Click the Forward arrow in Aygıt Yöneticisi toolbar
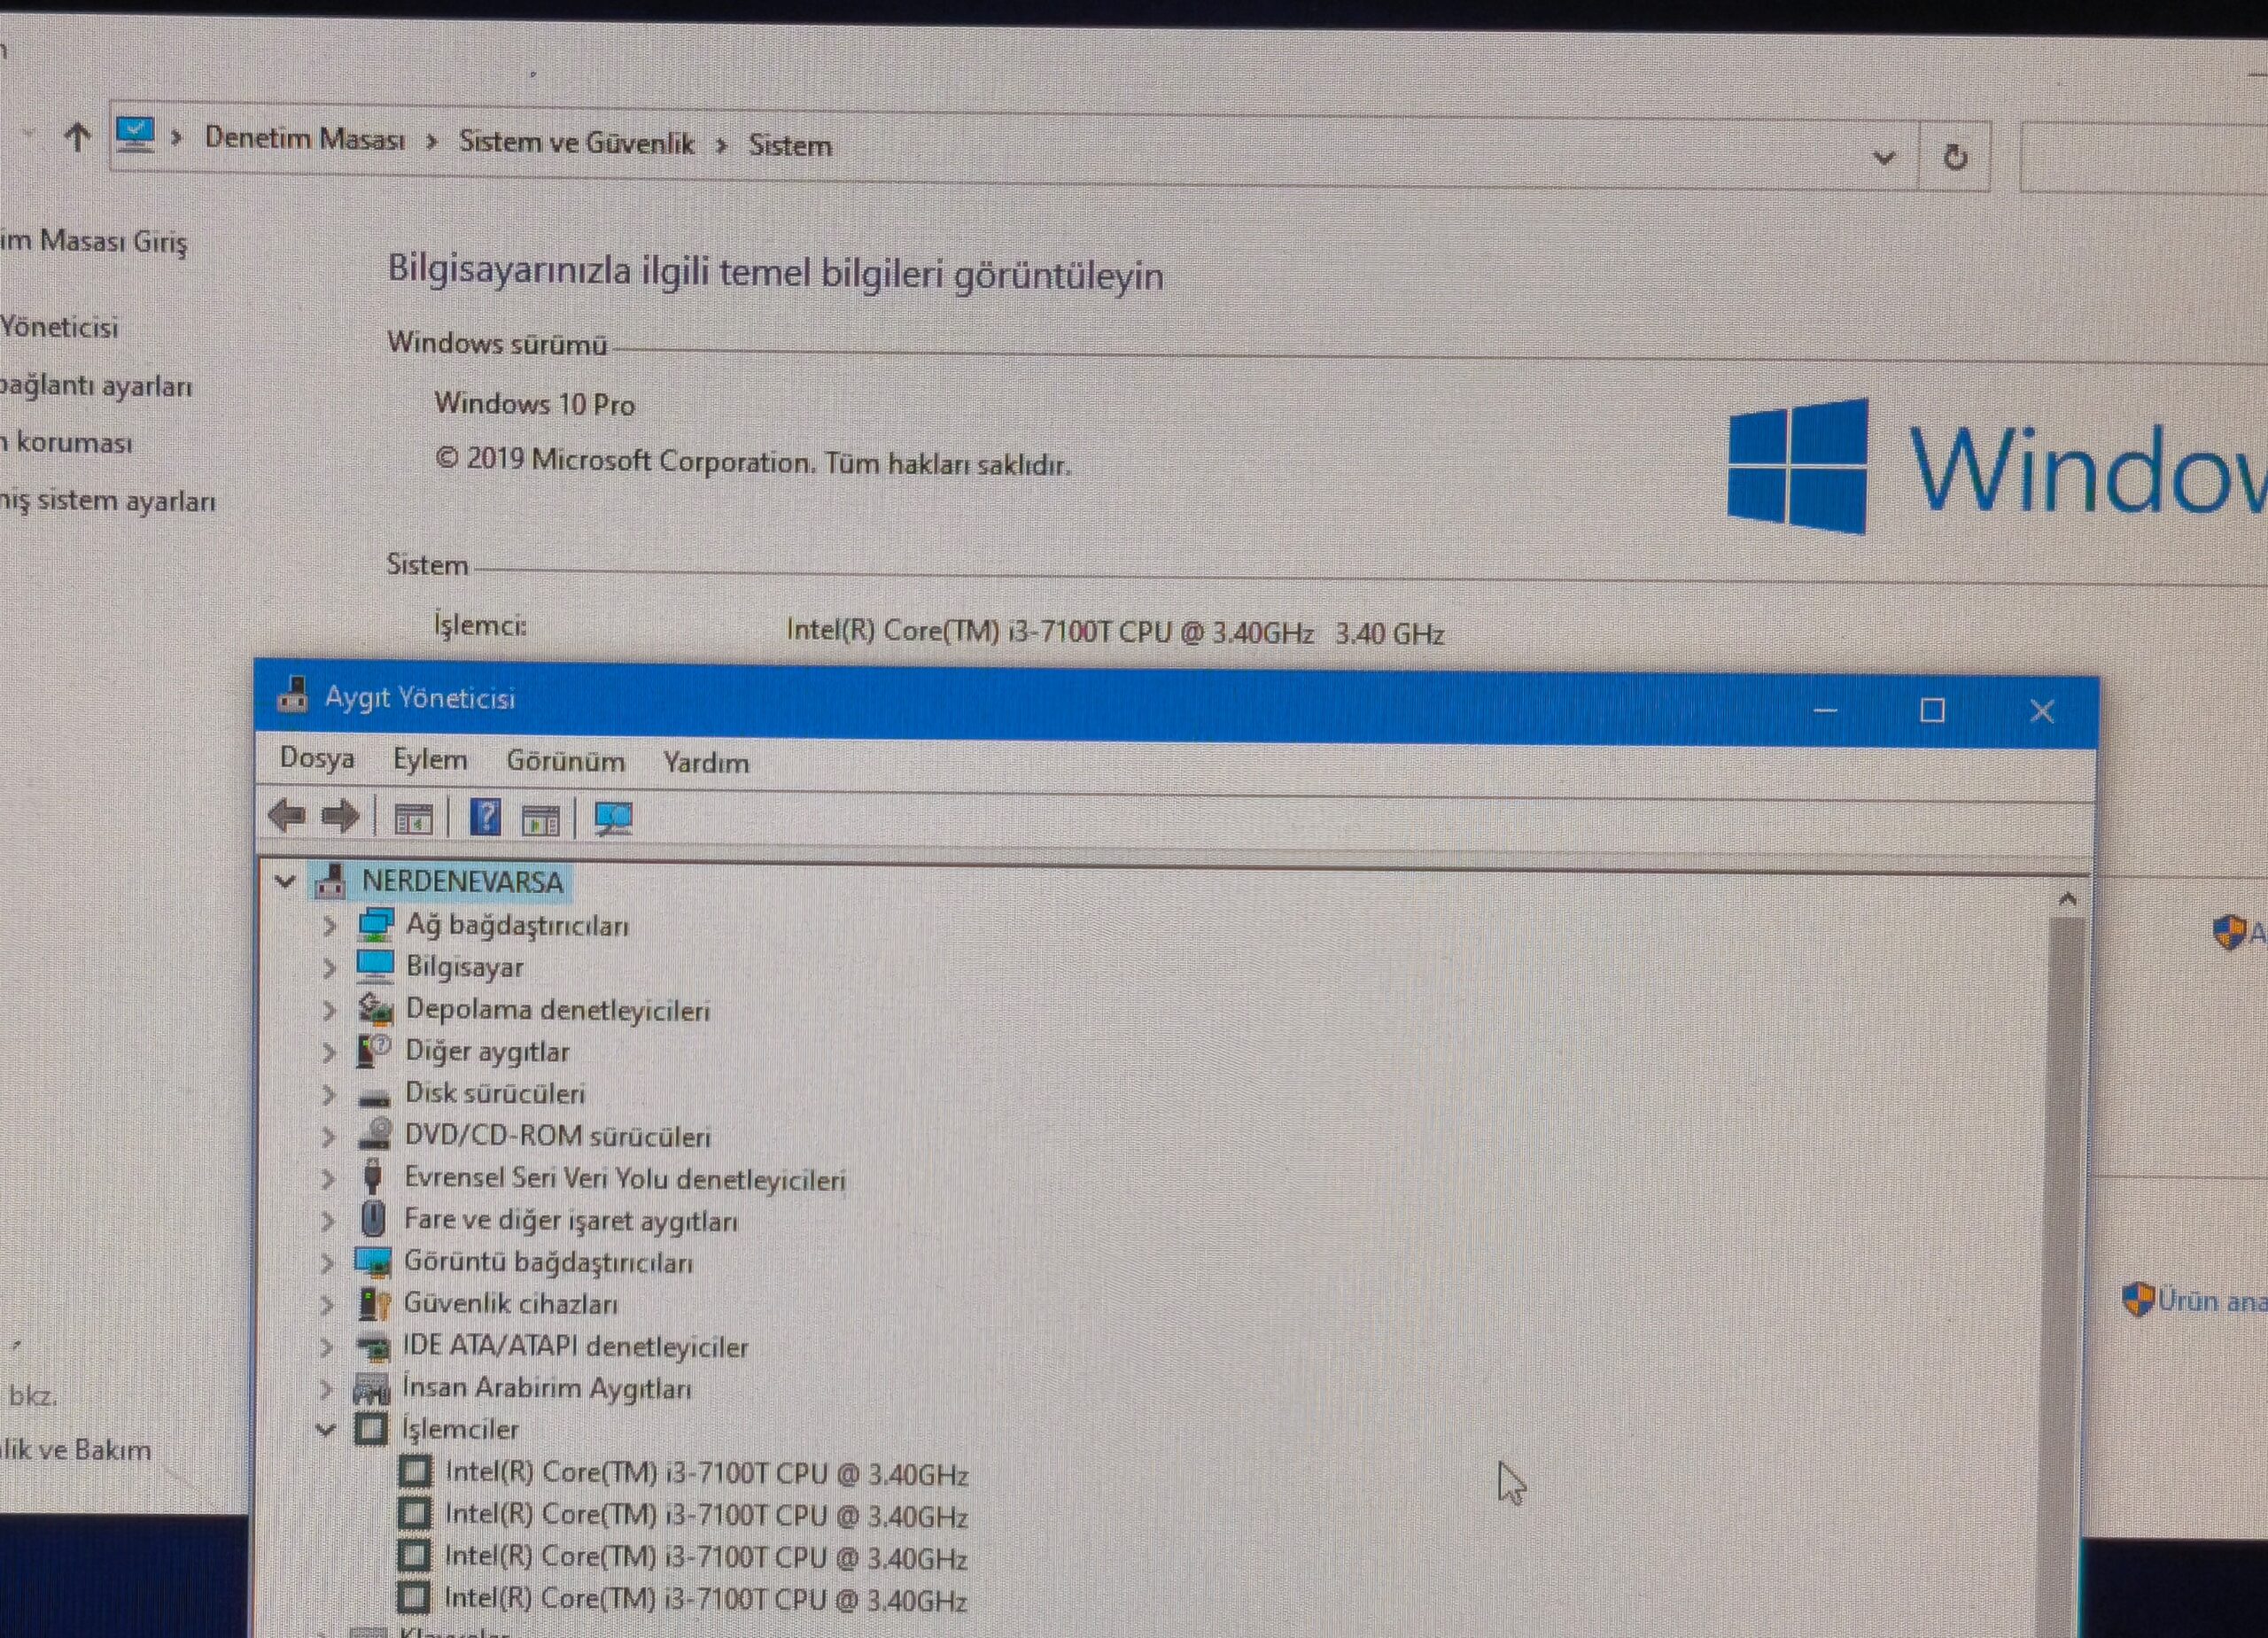Image resolution: width=2268 pixels, height=1638 pixels. click(x=340, y=817)
